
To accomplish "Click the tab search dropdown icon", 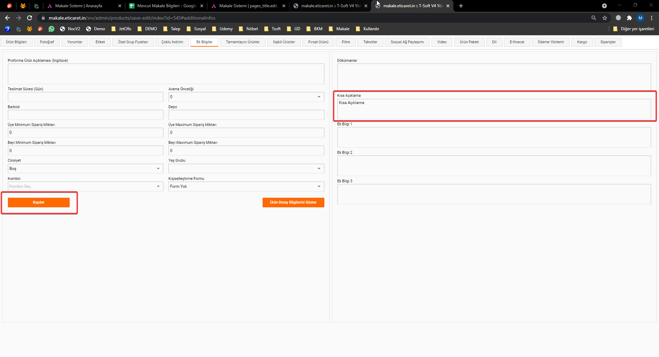I will coord(604,6).
